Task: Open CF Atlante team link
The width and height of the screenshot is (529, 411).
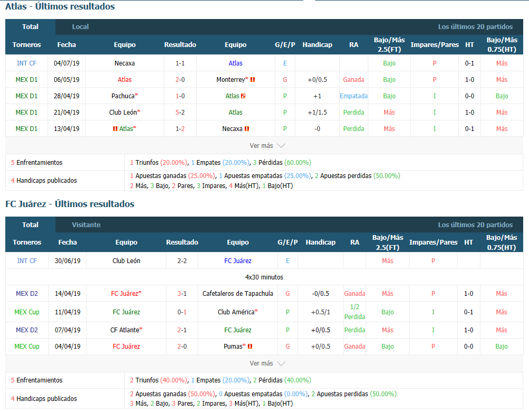Action: (125, 330)
